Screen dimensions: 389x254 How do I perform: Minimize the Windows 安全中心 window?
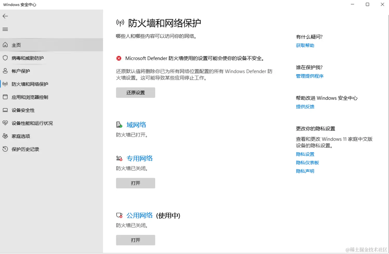pos(352,4)
